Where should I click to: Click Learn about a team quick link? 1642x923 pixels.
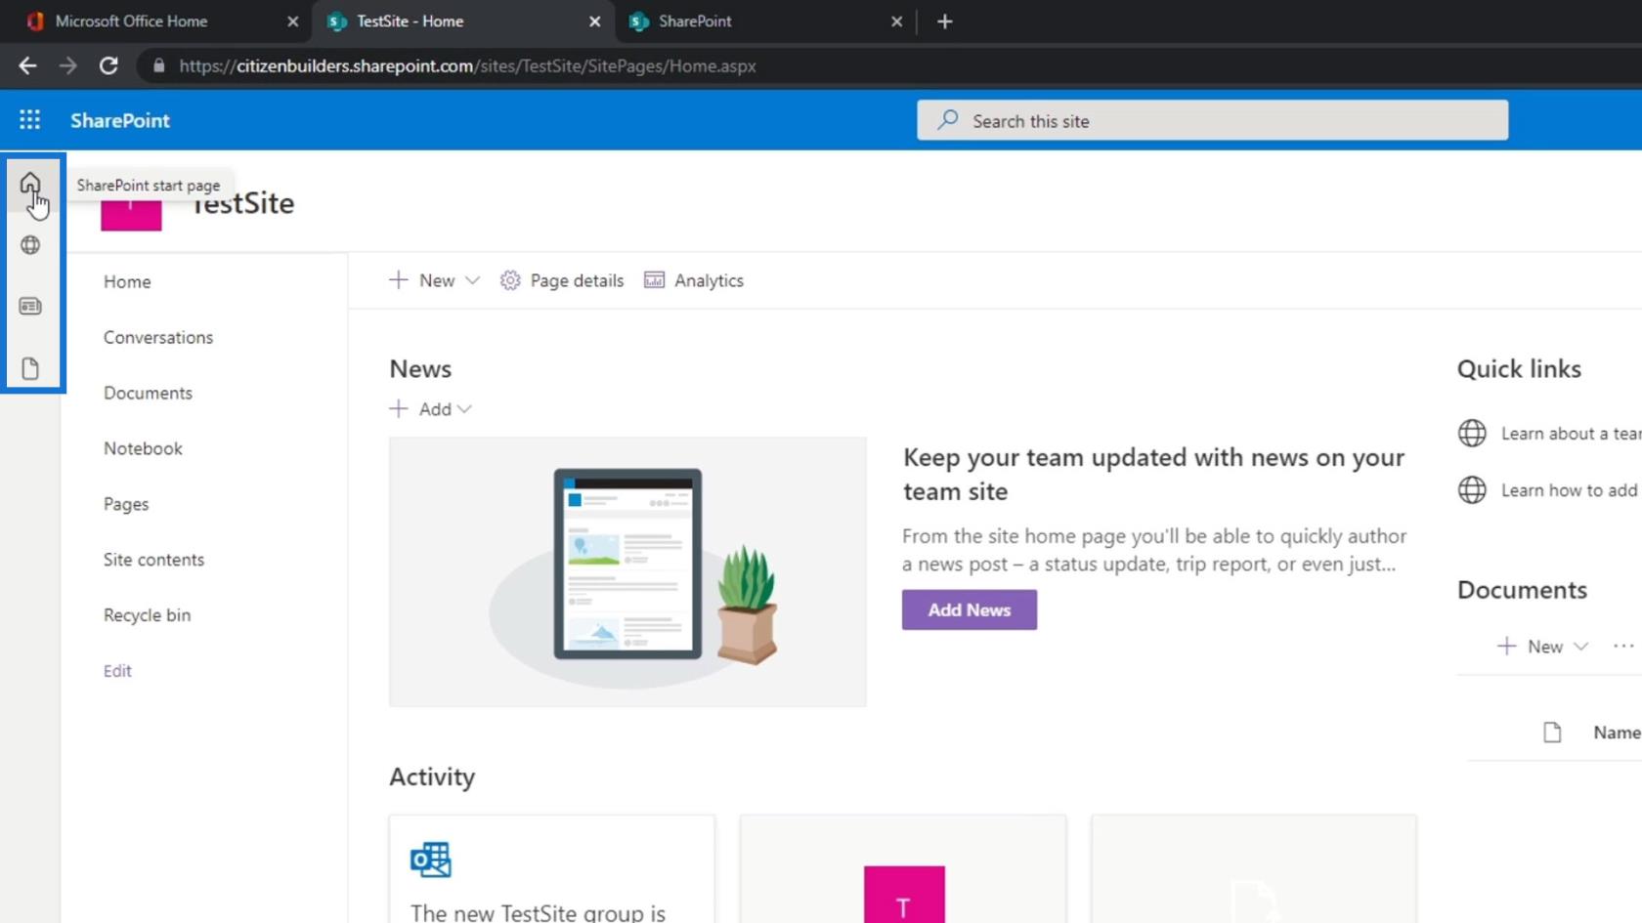[x=1570, y=433]
